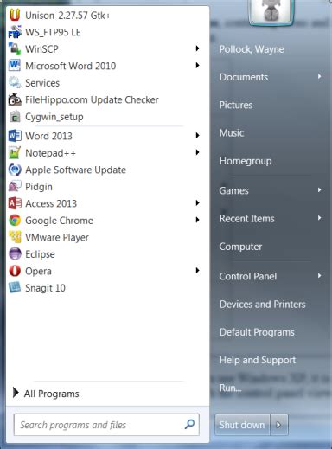
Task: Click the Apple Software Update icon
Action: click(x=15, y=170)
